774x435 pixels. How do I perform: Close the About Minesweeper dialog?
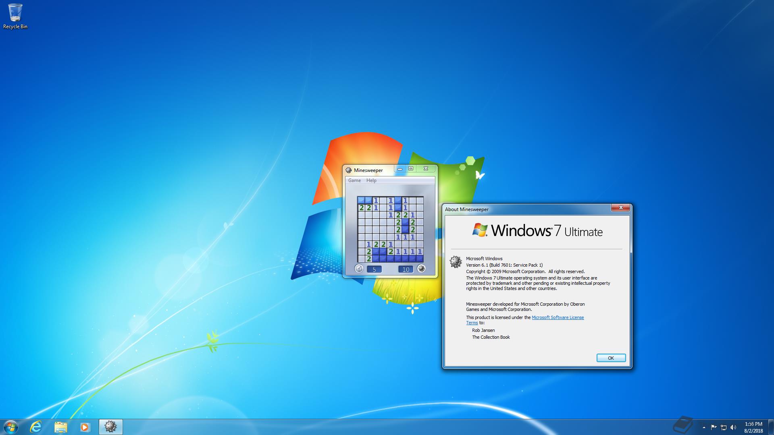(x=621, y=208)
